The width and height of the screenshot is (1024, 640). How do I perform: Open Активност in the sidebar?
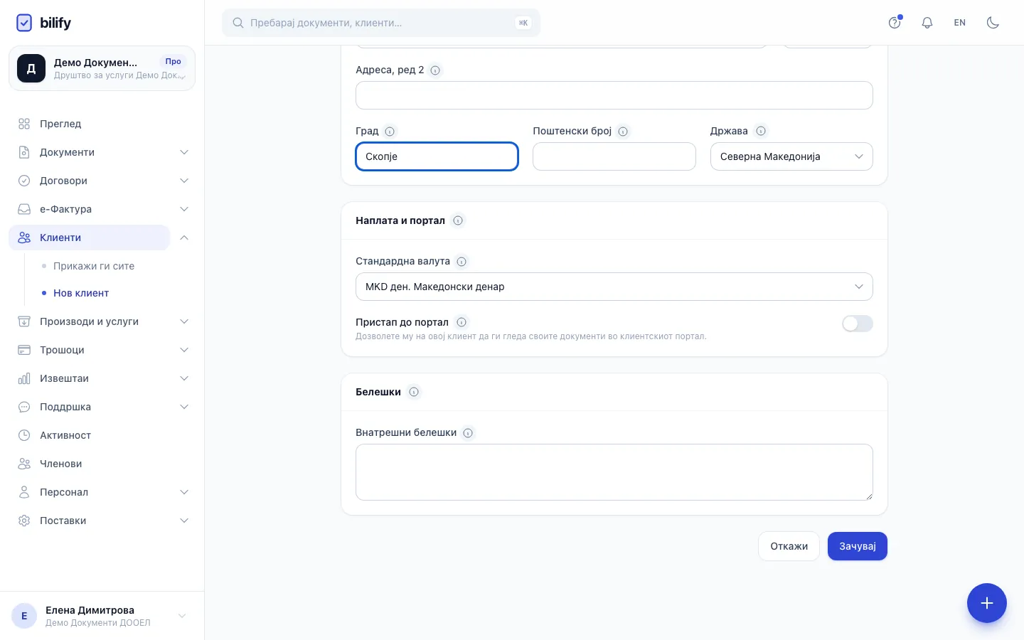coord(65,435)
